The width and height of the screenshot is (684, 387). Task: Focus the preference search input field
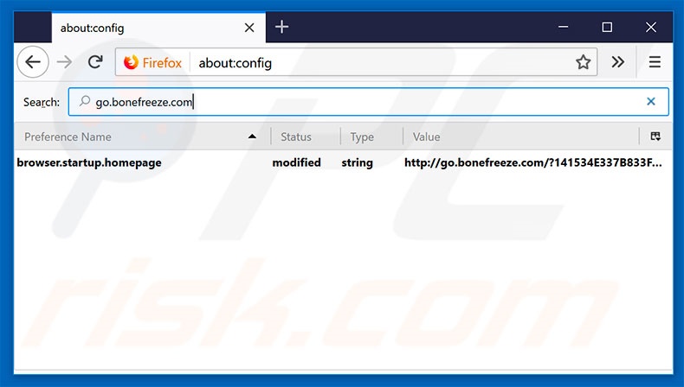click(364, 102)
